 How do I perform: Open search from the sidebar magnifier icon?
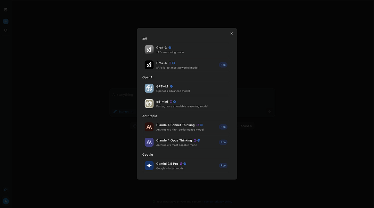pyautogui.click(x=6, y=30)
